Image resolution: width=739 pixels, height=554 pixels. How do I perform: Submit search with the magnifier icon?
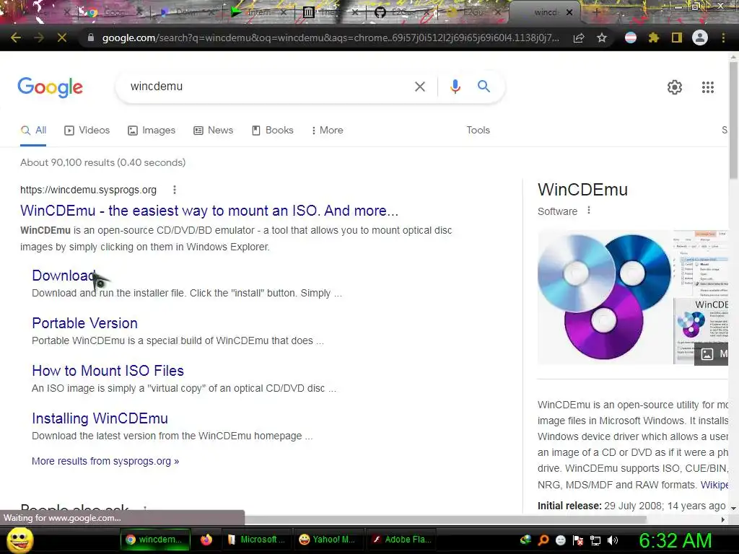pos(484,87)
